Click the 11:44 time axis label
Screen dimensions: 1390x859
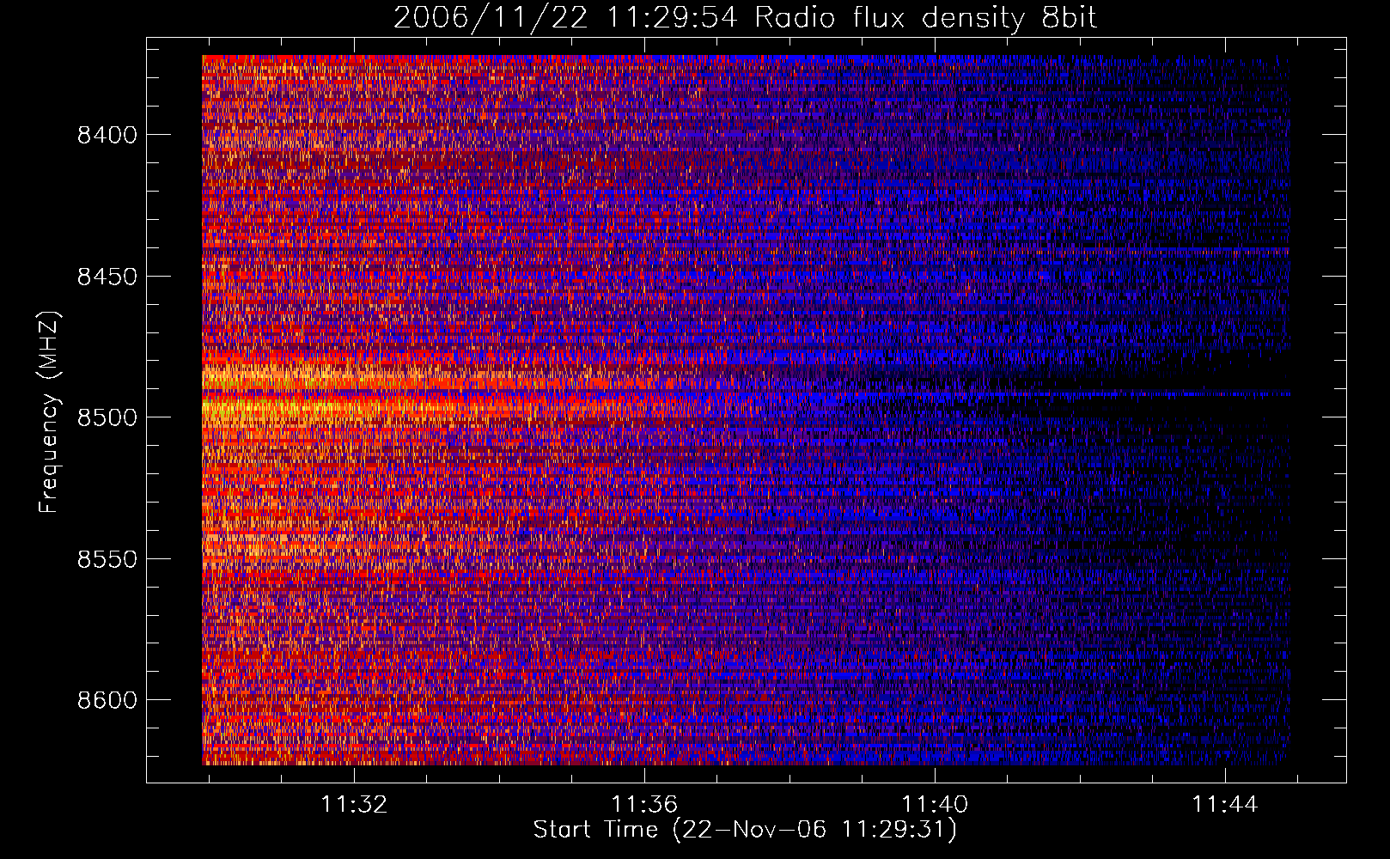[1225, 804]
